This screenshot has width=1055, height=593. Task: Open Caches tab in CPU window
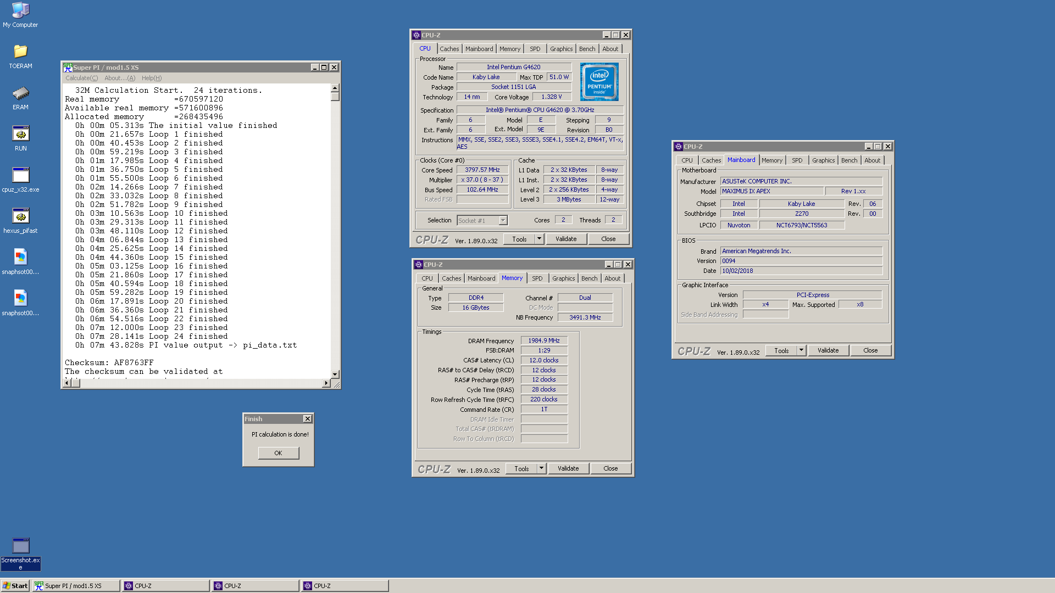(x=449, y=49)
